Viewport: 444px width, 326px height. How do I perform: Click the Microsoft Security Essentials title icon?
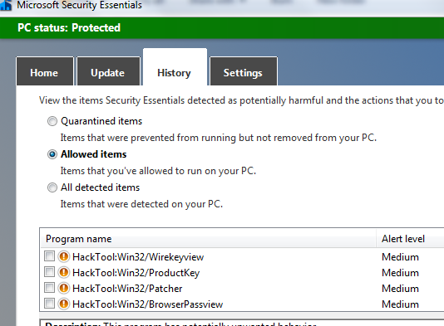pyautogui.click(x=6, y=5)
